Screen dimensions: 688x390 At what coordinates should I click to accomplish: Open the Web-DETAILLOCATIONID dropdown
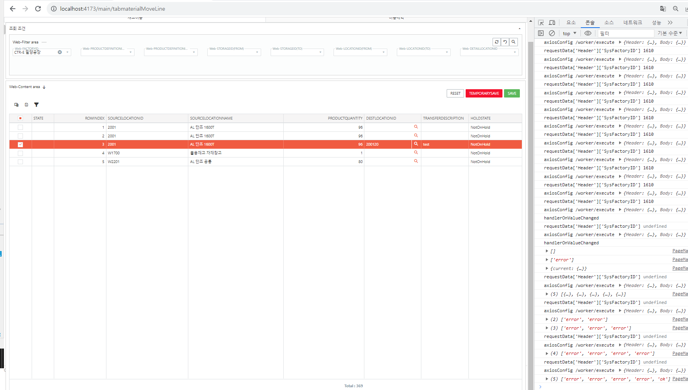coord(515,52)
